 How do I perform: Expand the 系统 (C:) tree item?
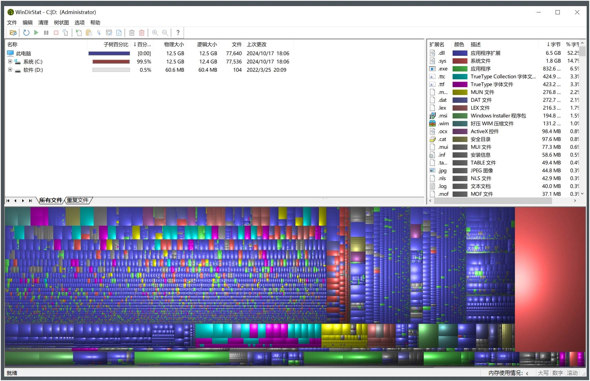(x=9, y=61)
